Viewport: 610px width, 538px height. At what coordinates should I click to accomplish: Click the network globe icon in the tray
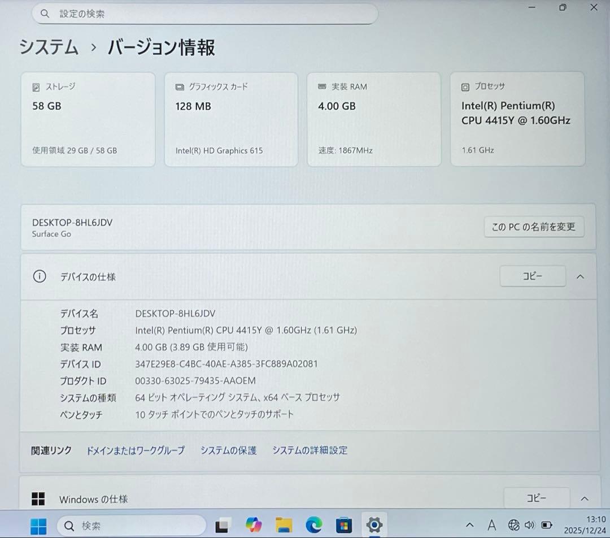[514, 525]
